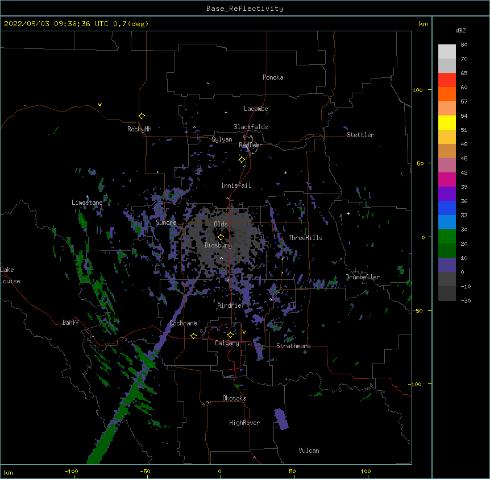Click the Strathmore label
The image size is (490, 479).
(293, 346)
